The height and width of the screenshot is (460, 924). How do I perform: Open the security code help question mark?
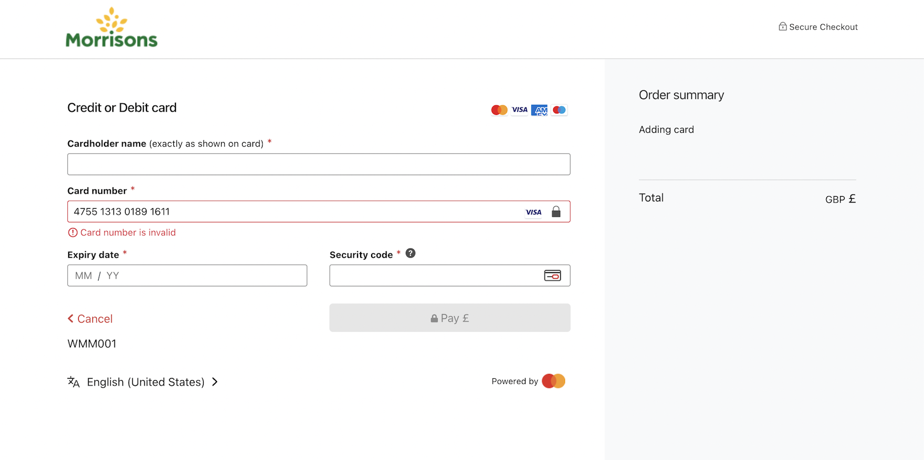pos(411,253)
